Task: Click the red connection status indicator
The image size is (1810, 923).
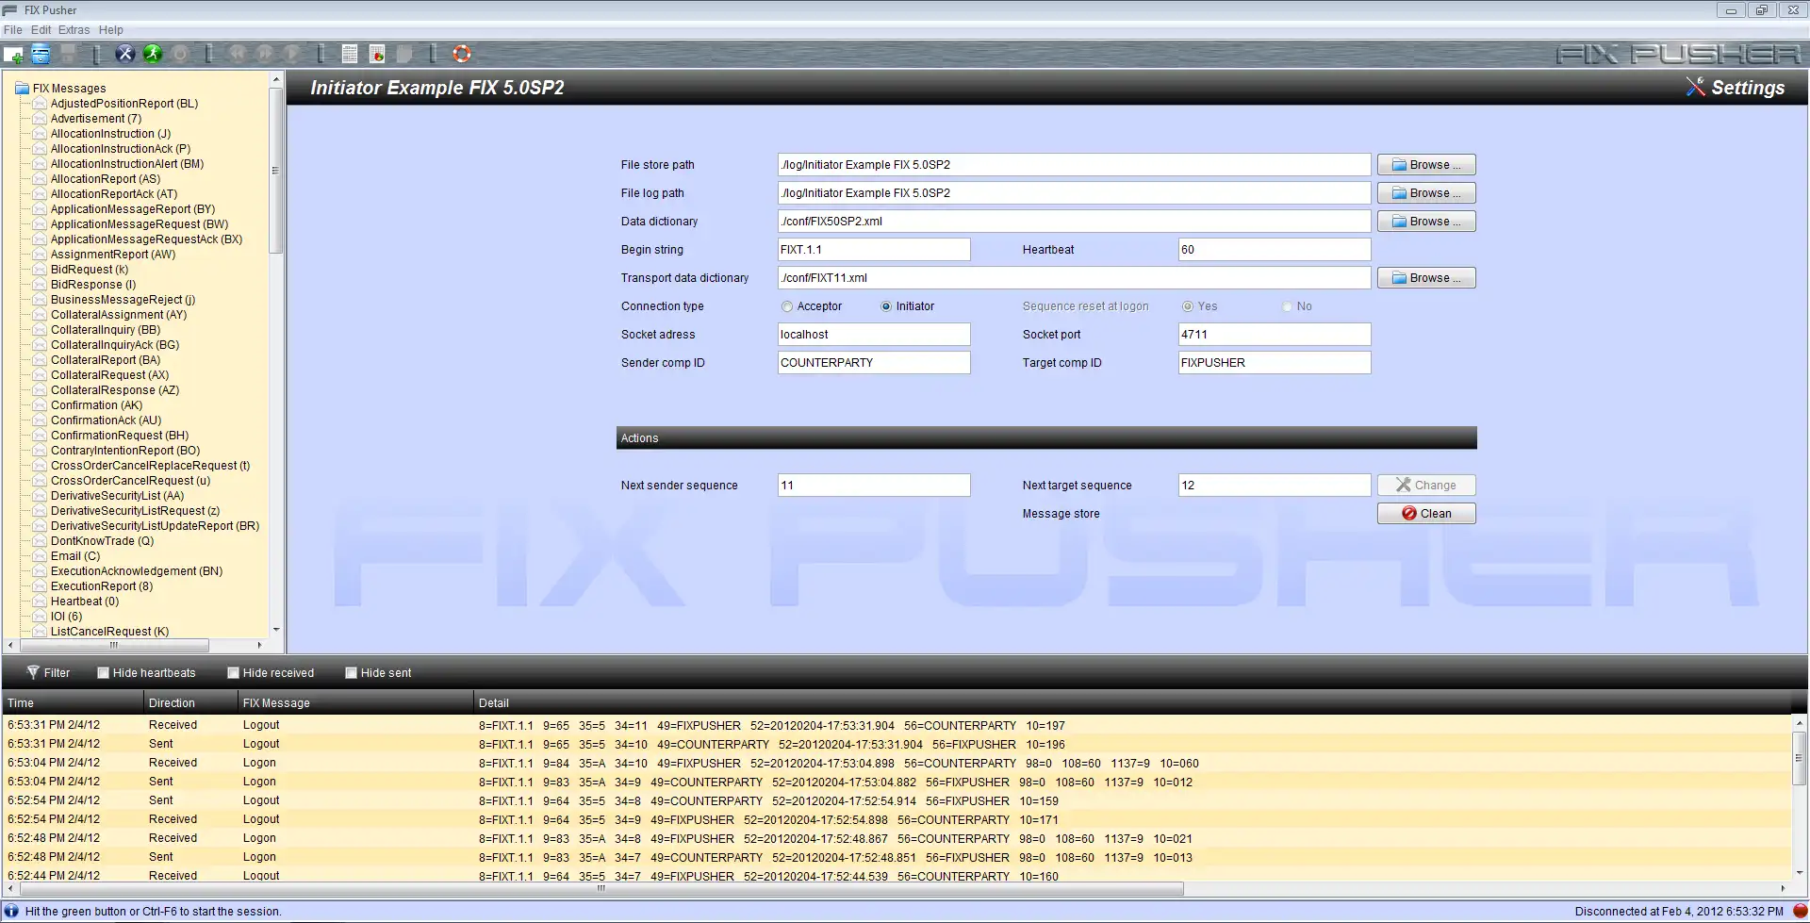Action: (x=1800, y=912)
